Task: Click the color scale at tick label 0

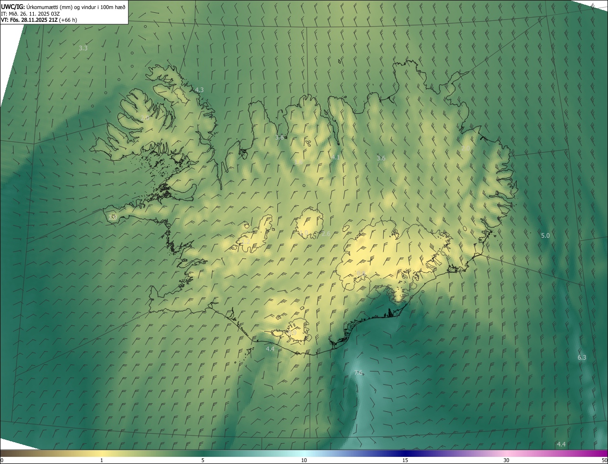Action: [x=1, y=460]
